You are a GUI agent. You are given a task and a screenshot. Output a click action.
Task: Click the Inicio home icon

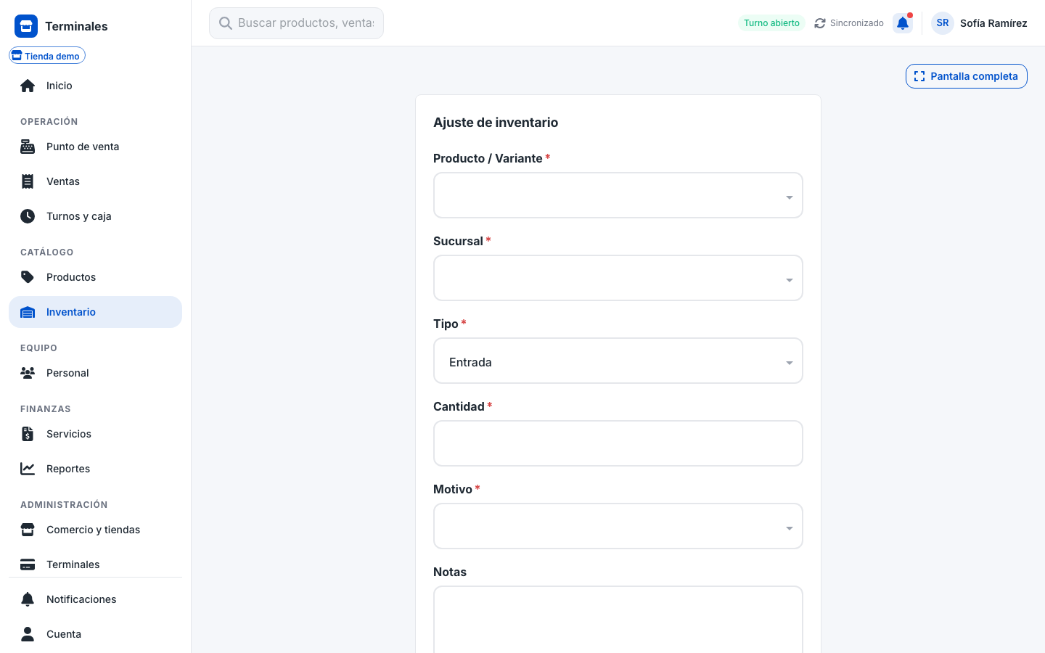[x=28, y=86]
